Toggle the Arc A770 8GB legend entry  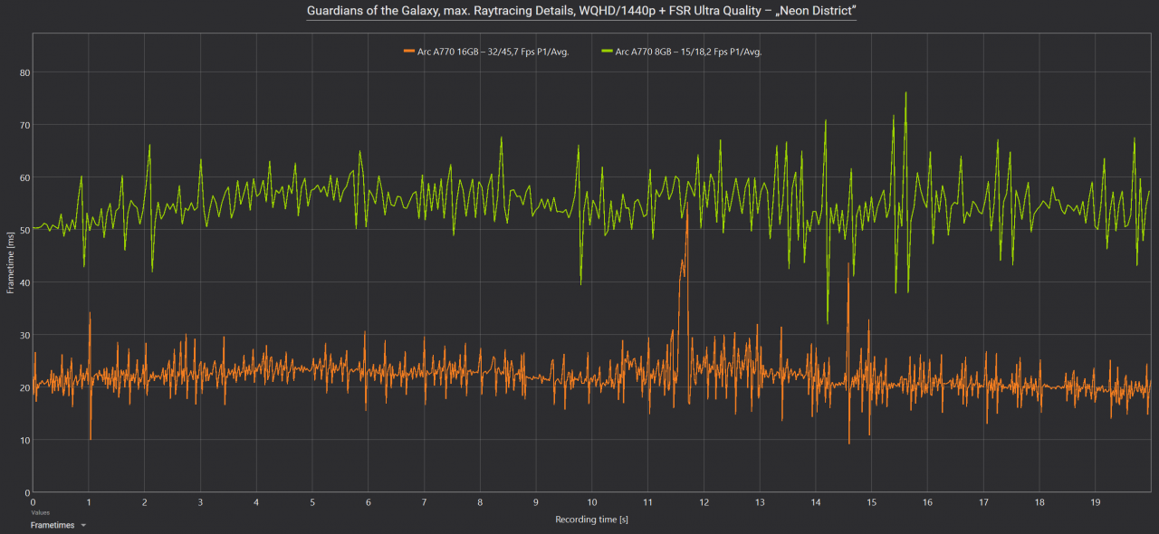(683, 52)
